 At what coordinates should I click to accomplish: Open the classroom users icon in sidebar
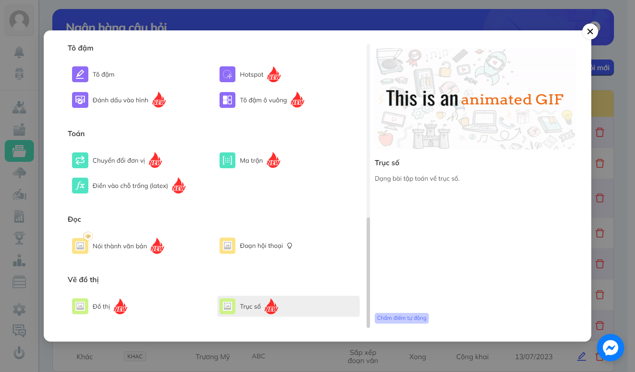coord(19,107)
